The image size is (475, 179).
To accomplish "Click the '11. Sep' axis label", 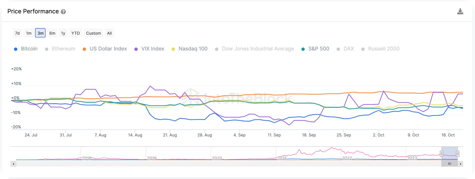I will (x=274, y=135).
